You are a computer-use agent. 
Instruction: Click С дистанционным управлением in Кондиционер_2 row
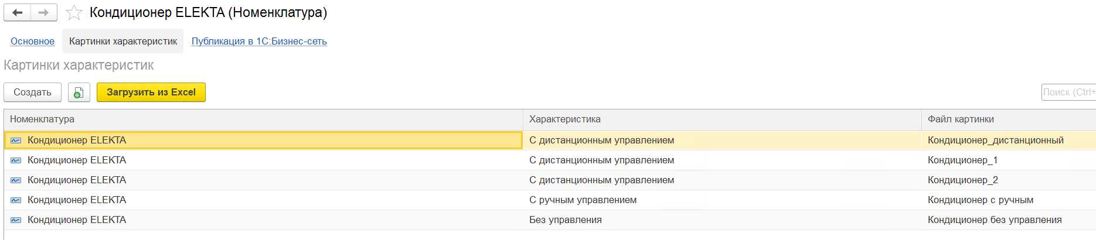pyautogui.click(x=722, y=180)
